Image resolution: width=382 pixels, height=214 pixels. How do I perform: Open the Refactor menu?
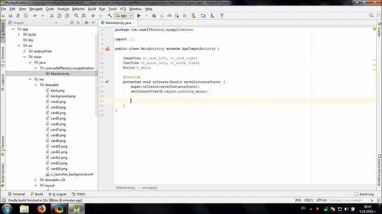pyautogui.click(x=78, y=9)
